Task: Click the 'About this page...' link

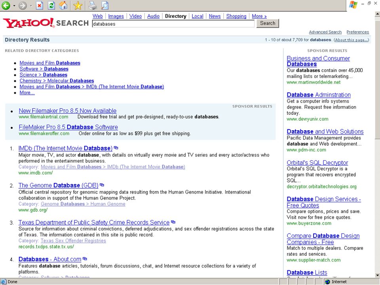Action: tap(351, 40)
